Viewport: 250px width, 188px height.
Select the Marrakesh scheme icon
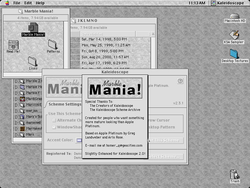pyautogui.click(x=22, y=129)
